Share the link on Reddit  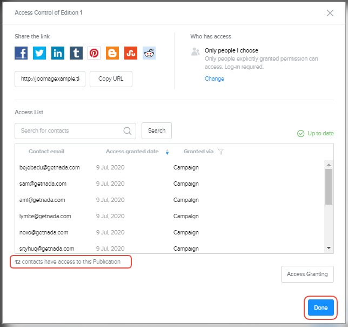point(149,53)
